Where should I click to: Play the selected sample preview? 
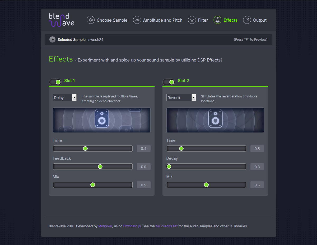pyautogui.click(x=52, y=40)
